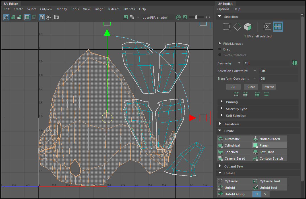Select the Pick/Marquee radio button

(220, 44)
